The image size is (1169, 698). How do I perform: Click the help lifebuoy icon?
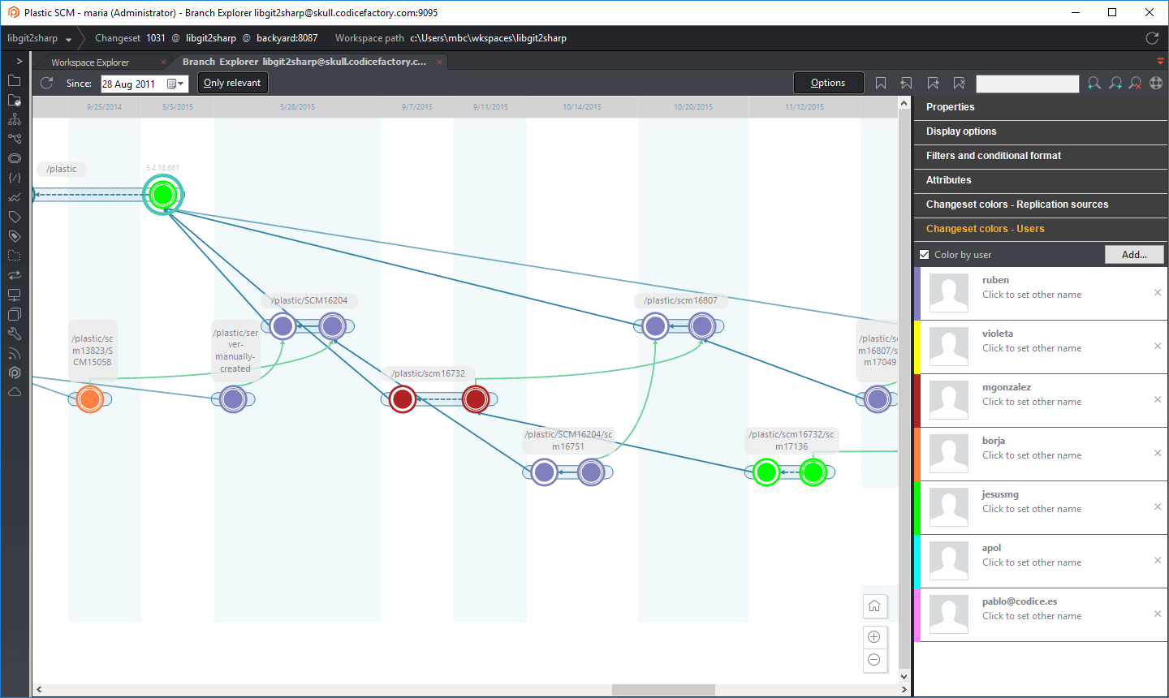(1156, 83)
